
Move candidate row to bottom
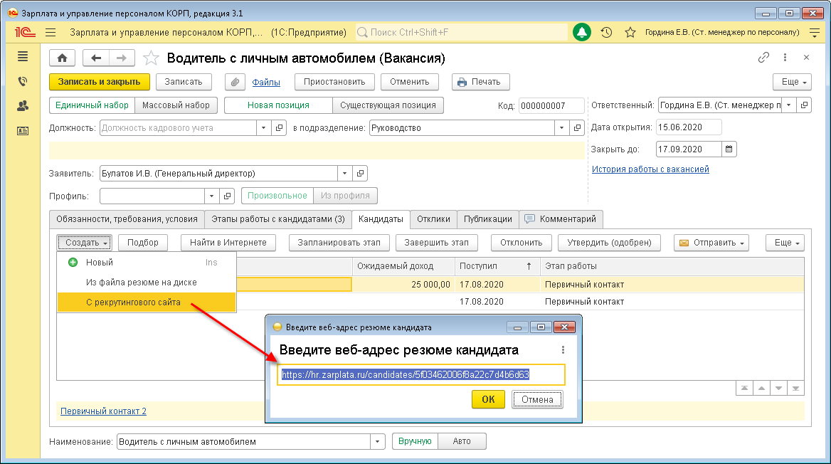[795, 388]
